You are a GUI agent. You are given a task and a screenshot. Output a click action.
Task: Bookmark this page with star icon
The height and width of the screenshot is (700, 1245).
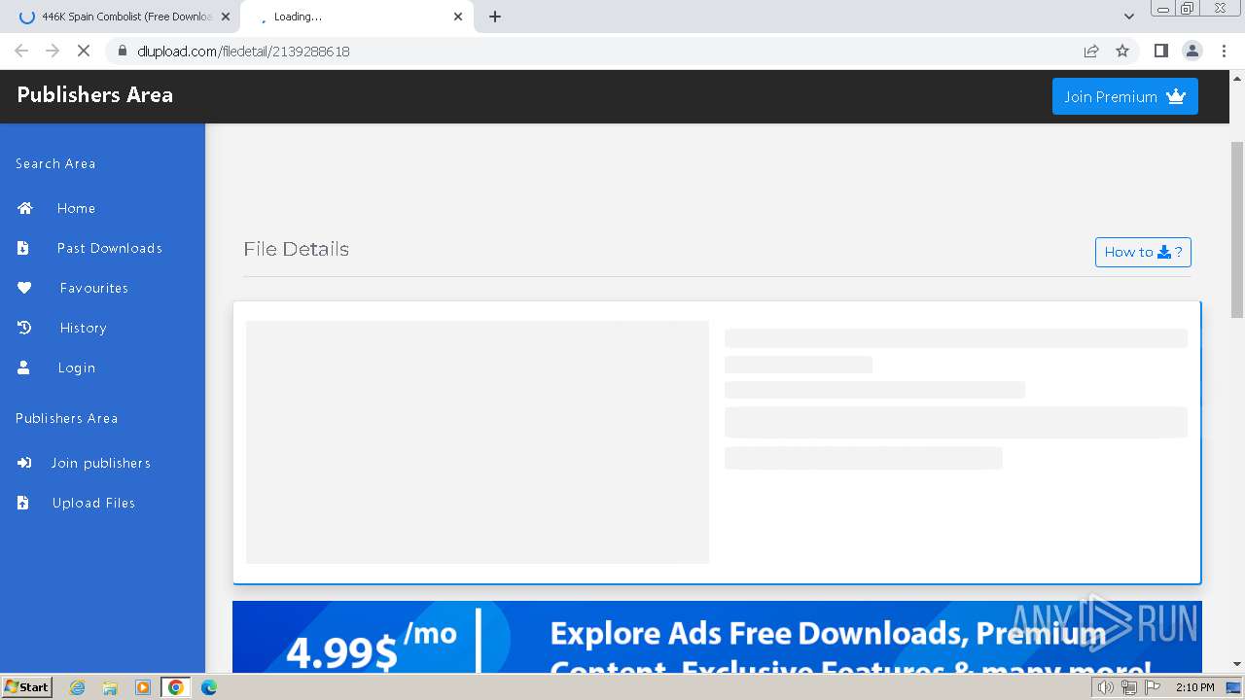[1122, 51]
